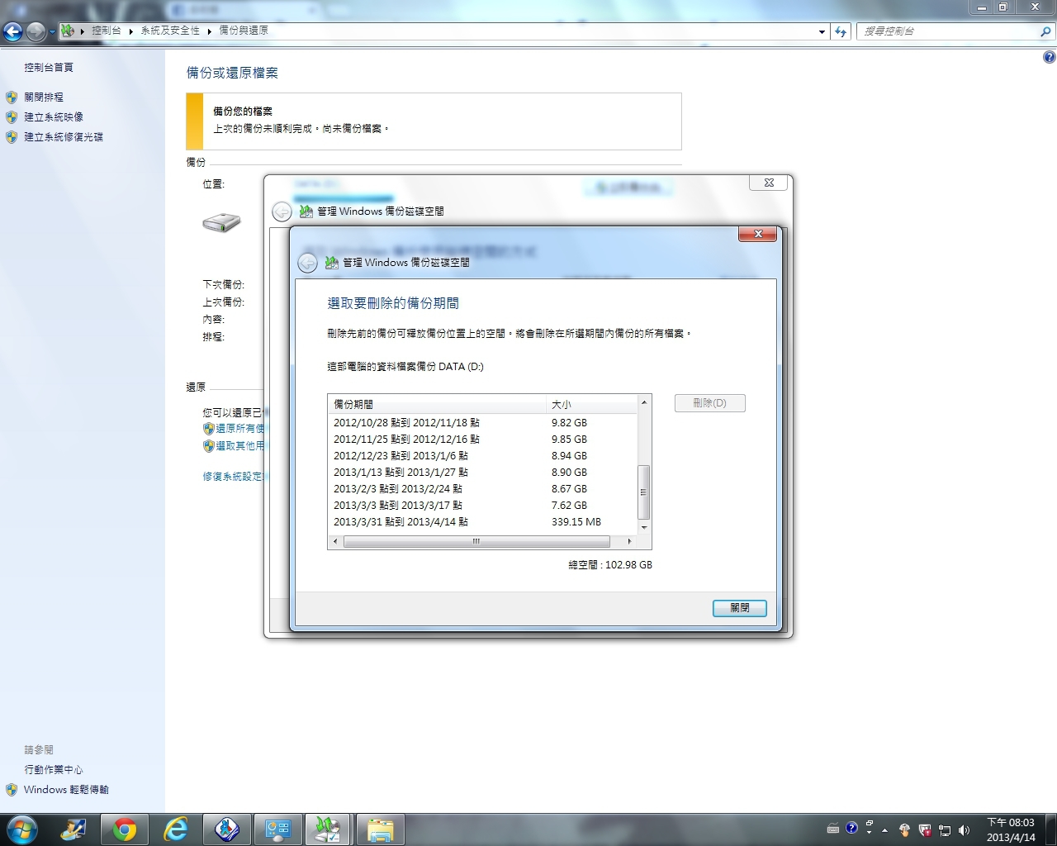The width and height of the screenshot is (1057, 846).
Task: Click back arrow in front 管理 Windows 備份磁碟空間 dialog
Action: click(307, 263)
